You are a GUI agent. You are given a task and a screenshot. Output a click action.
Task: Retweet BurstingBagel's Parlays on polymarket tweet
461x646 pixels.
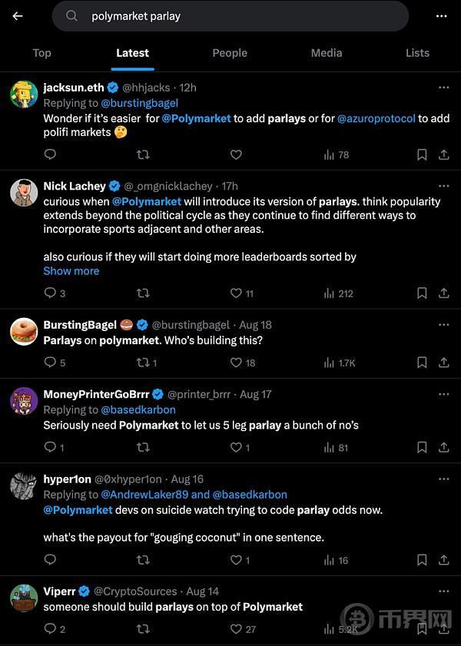pyautogui.click(x=143, y=363)
